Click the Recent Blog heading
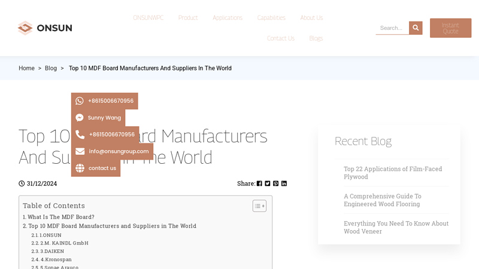The height and width of the screenshot is (269, 479). (363, 141)
